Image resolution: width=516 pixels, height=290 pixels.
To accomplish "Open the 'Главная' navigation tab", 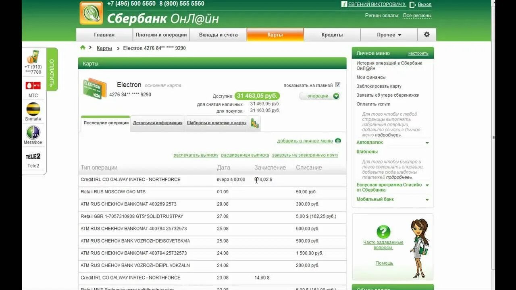I will 104,35.
